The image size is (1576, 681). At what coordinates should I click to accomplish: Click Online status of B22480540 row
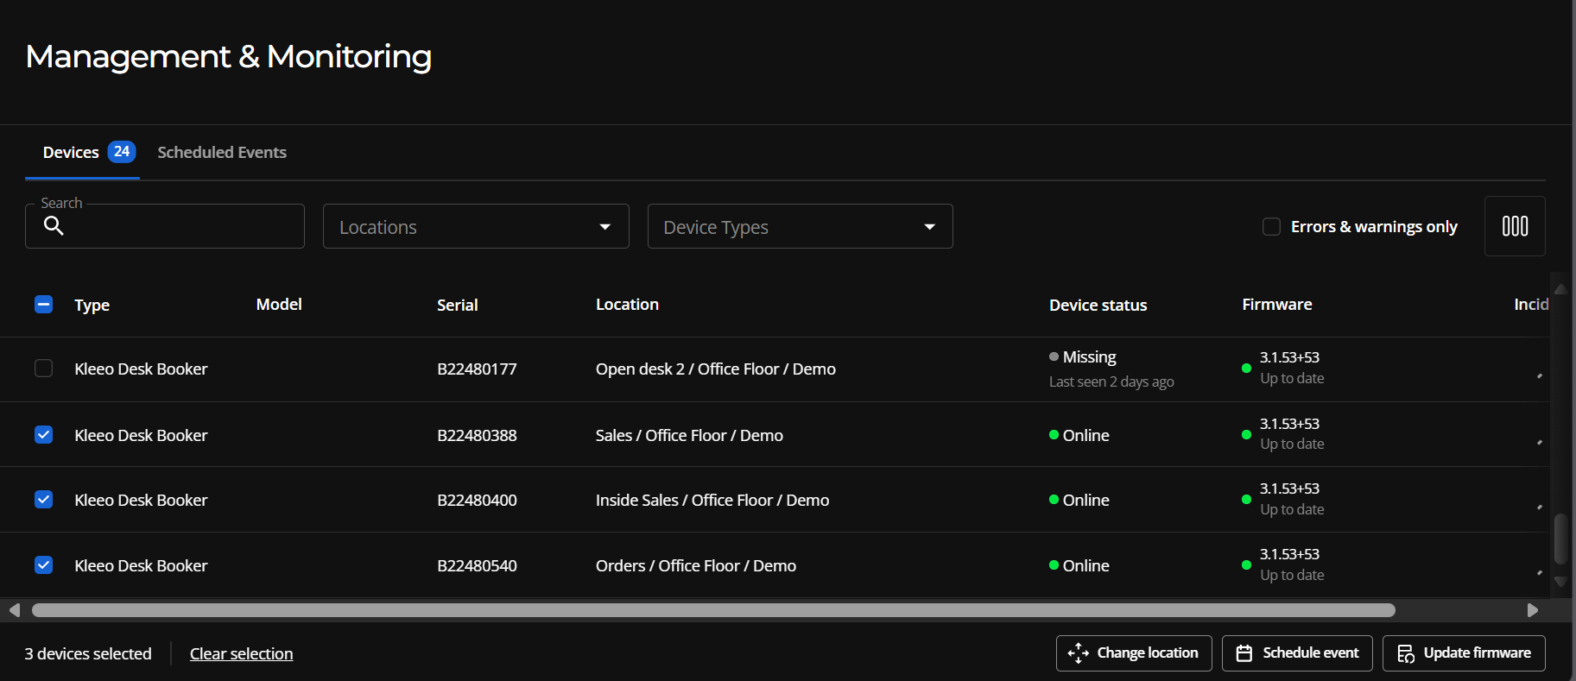pyautogui.click(x=1085, y=565)
